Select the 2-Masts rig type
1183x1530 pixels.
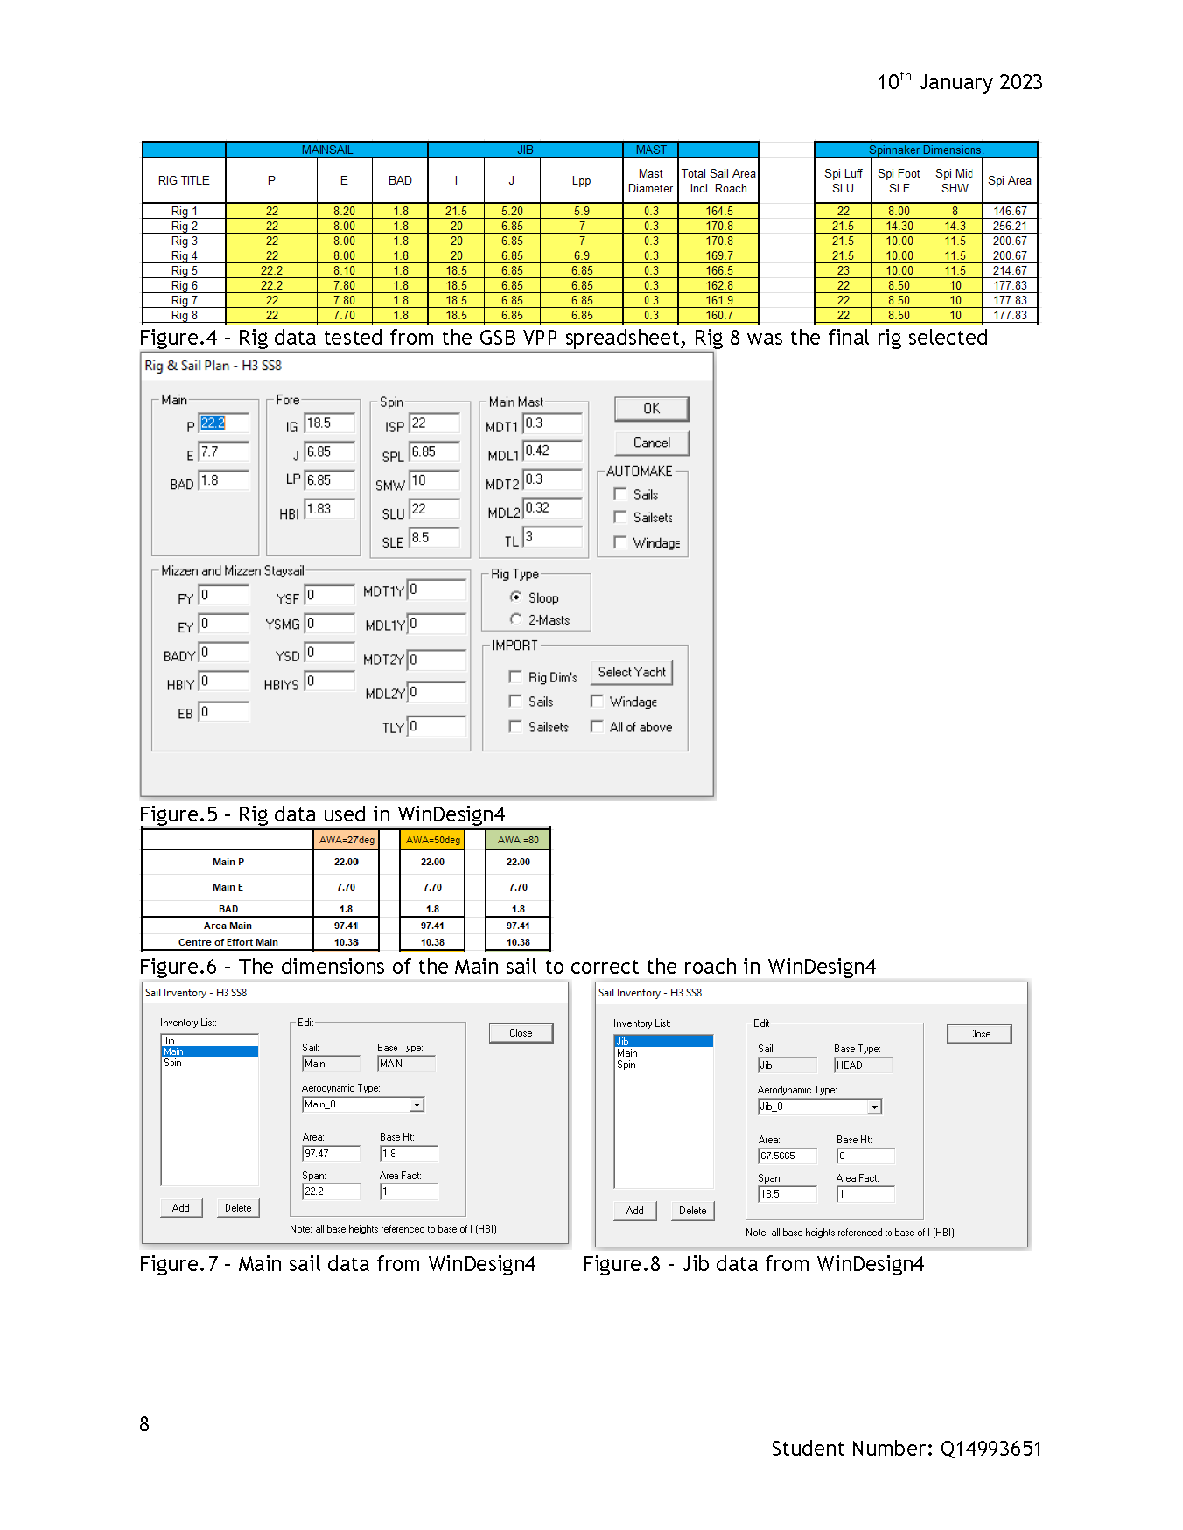516,619
